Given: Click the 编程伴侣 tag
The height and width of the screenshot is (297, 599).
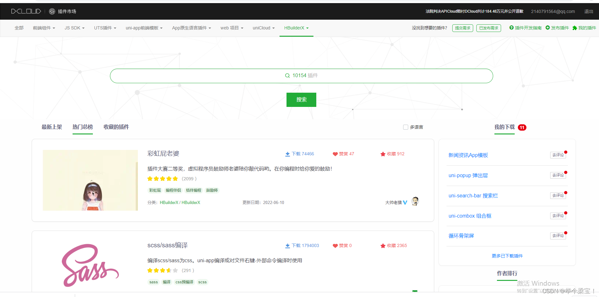Looking at the screenshot, I should pos(173,190).
